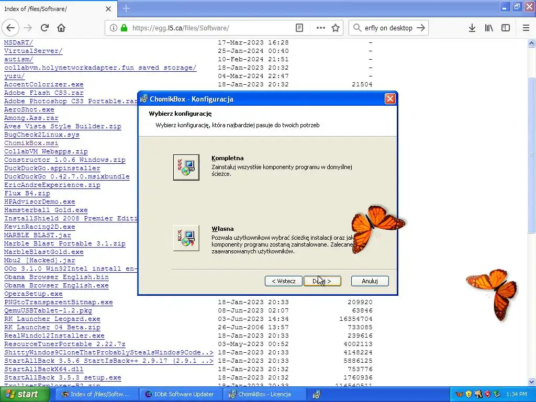Reload the current page

click(x=45, y=28)
